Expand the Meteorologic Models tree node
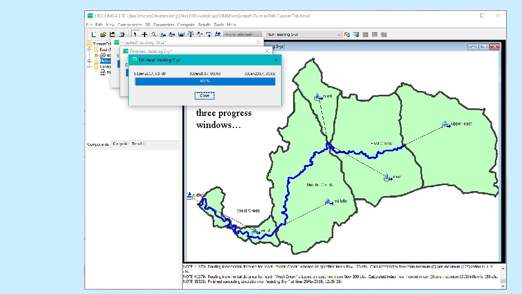The height and width of the screenshot is (294, 522). pyautogui.click(x=90, y=61)
